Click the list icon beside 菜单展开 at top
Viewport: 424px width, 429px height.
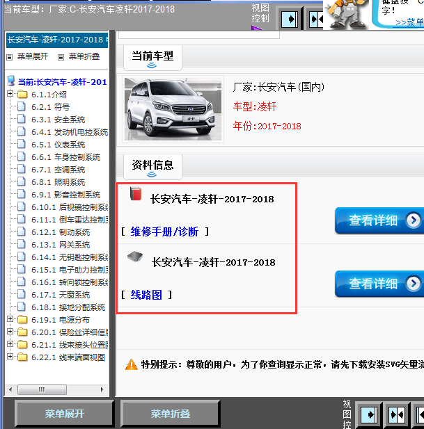(9, 57)
